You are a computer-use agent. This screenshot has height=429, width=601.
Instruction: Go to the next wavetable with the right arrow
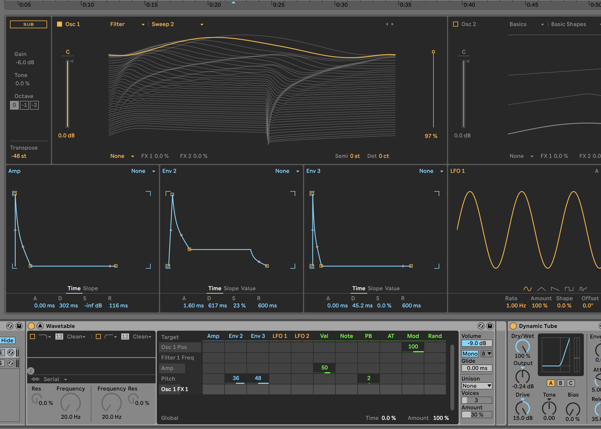pyautogui.click(x=392, y=24)
